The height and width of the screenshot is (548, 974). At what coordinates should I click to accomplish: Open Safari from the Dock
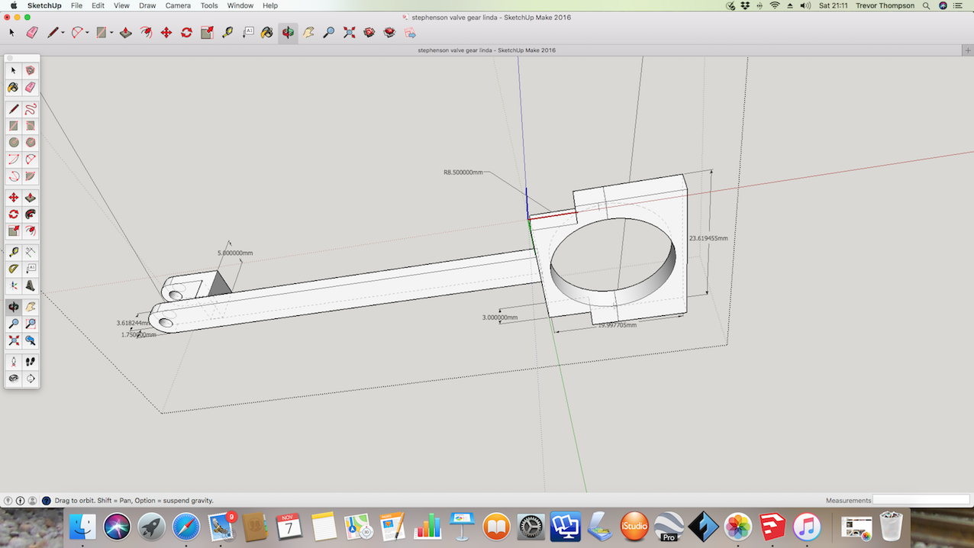coord(186,527)
